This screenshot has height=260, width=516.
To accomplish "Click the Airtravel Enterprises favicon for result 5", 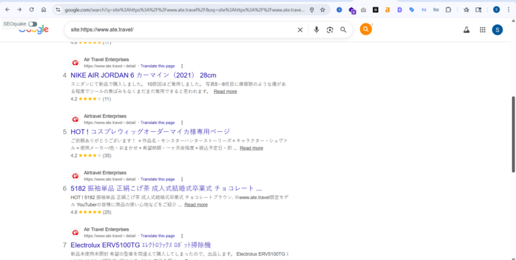I will pyautogui.click(x=76, y=119).
